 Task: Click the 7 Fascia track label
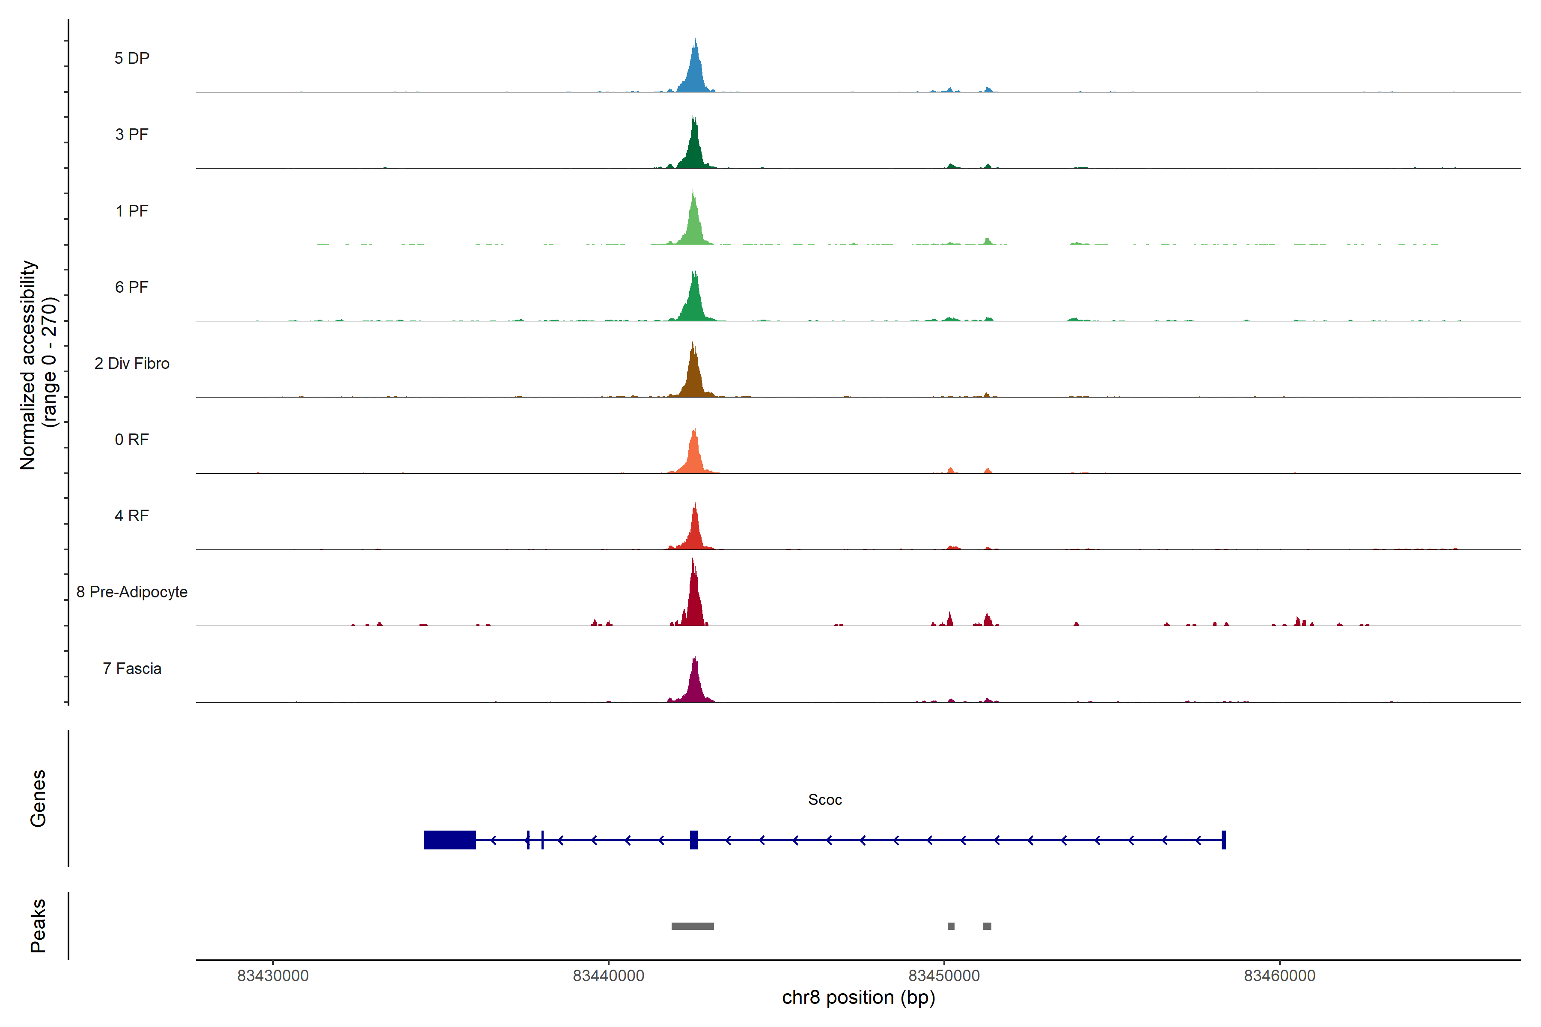click(x=132, y=669)
